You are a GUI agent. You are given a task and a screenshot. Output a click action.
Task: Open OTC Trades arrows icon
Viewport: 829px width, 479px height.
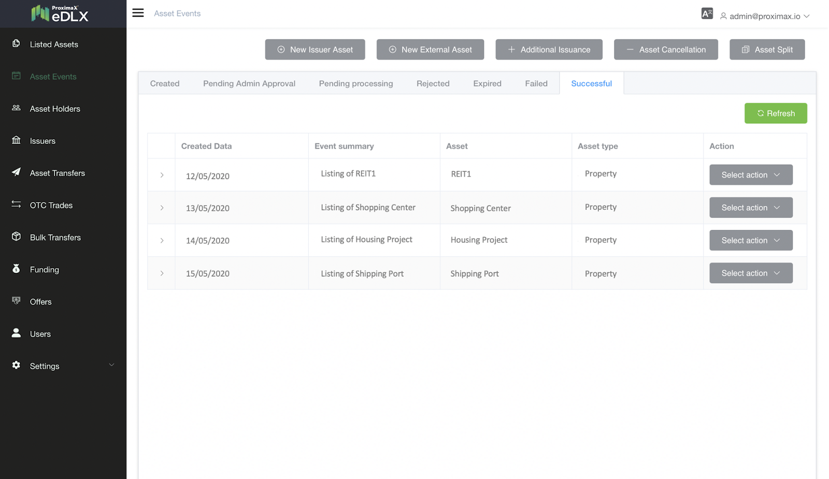16,205
